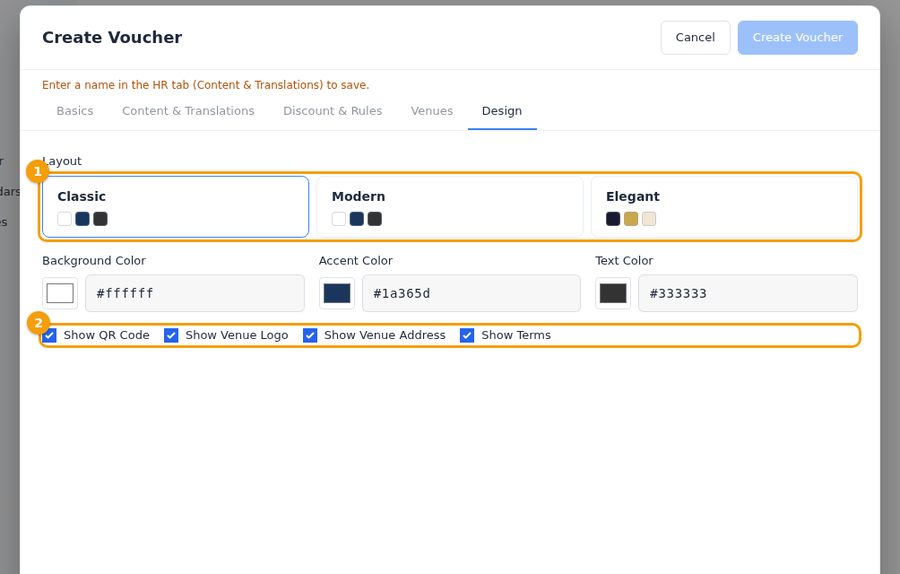Viewport: 900px width, 574px height.
Task: Open the Background Color swatch picker
Action: point(60,293)
